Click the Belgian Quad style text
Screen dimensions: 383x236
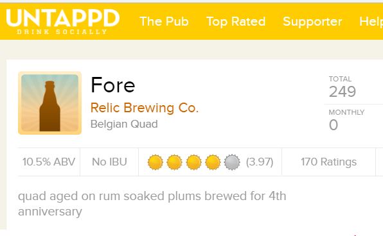tap(124, 124)
